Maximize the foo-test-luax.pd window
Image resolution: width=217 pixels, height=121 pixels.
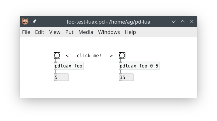(183, 22)
